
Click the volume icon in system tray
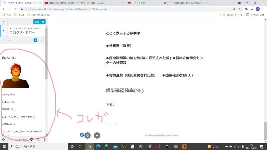[239, 146]
